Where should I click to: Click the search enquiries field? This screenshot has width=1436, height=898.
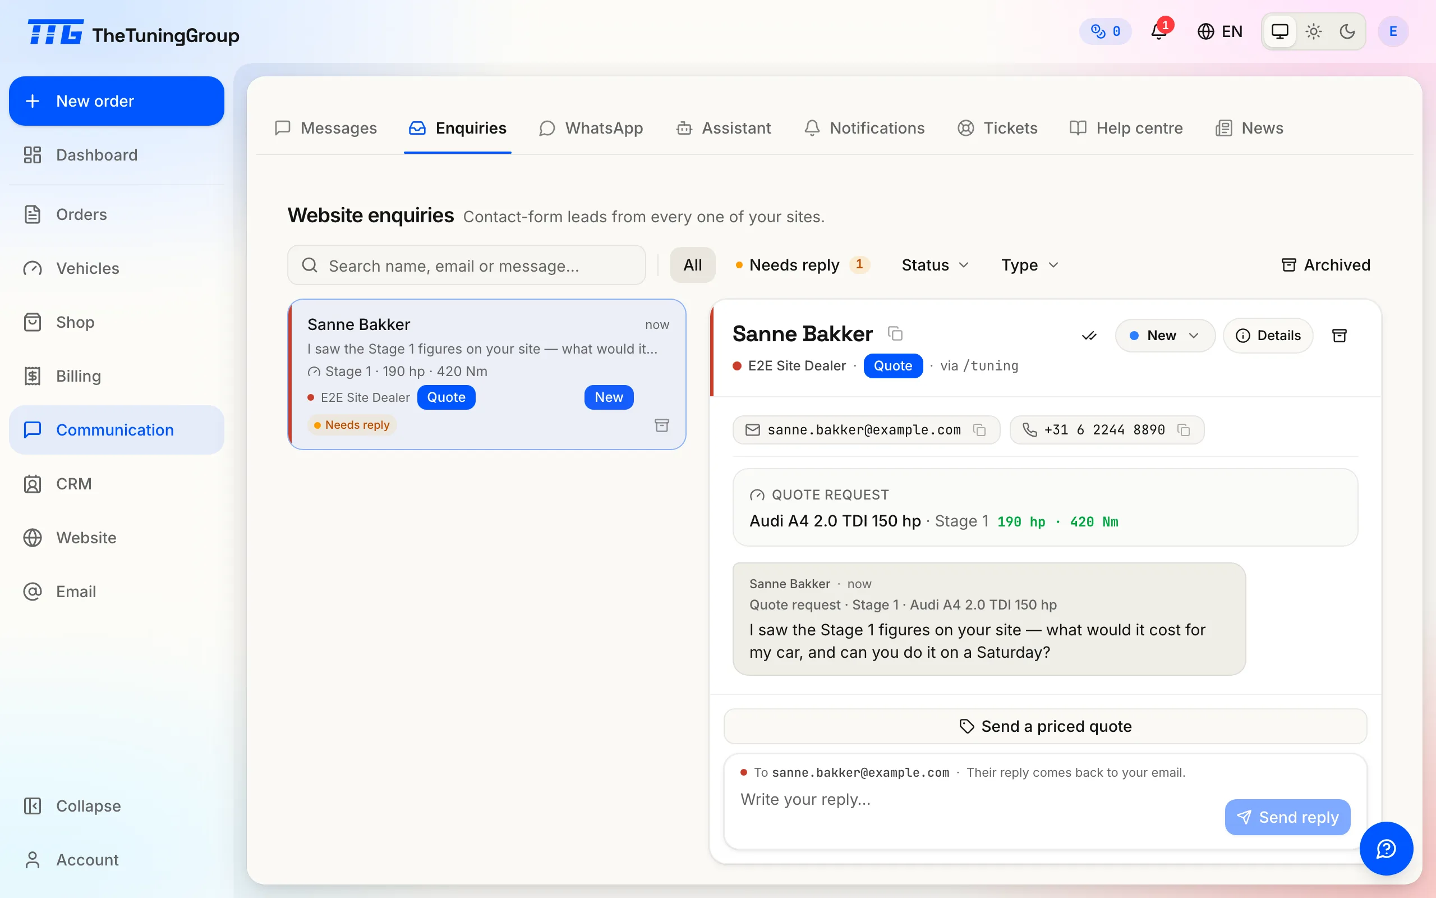[x=466, y=265]
